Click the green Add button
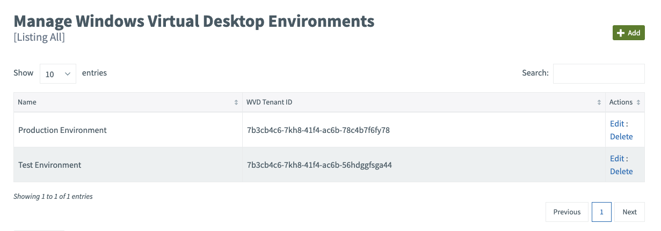Viewport: 661px width, 231px height. [x=628, y=33]
